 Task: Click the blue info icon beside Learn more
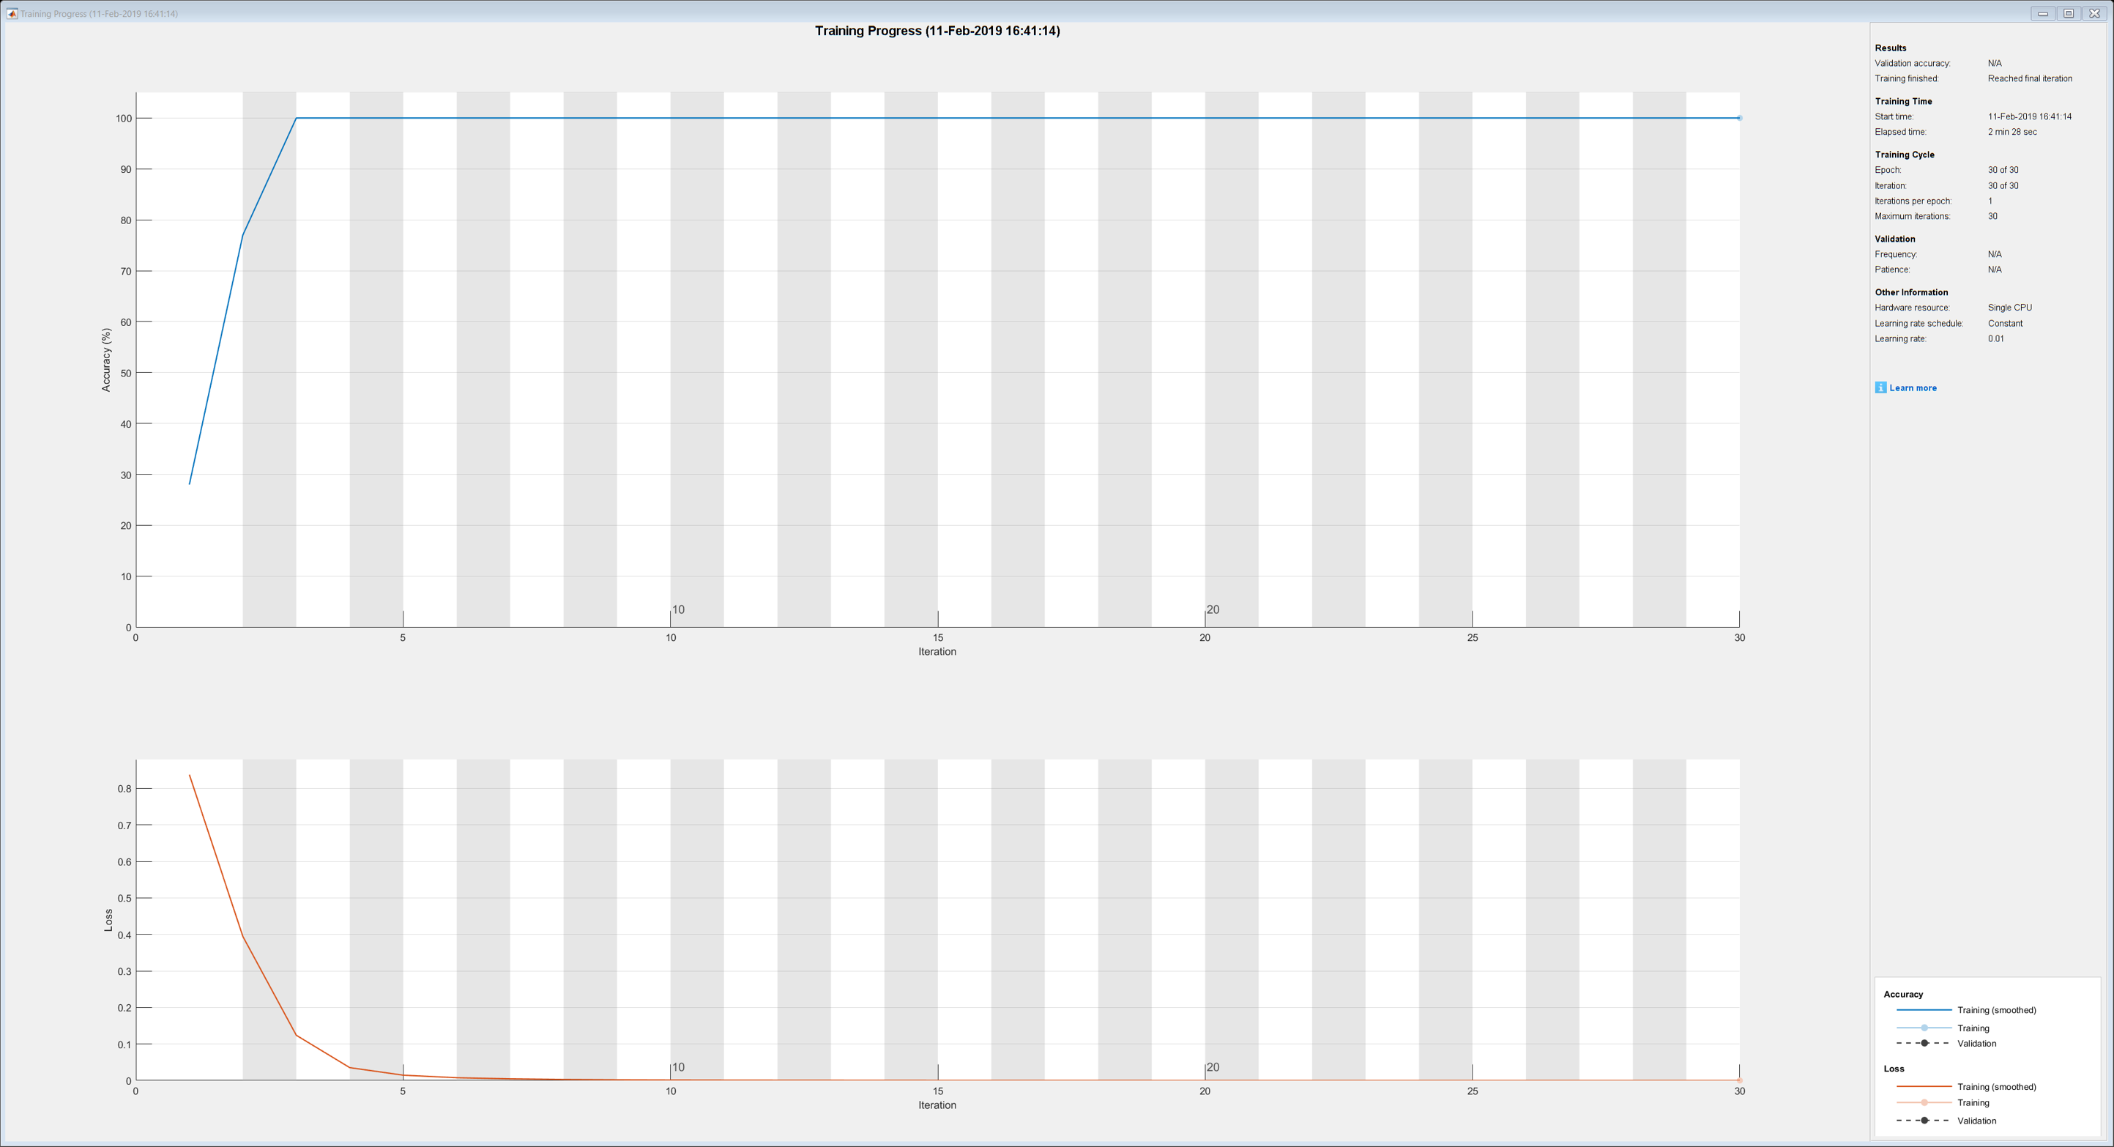[x=1880, y=387]
